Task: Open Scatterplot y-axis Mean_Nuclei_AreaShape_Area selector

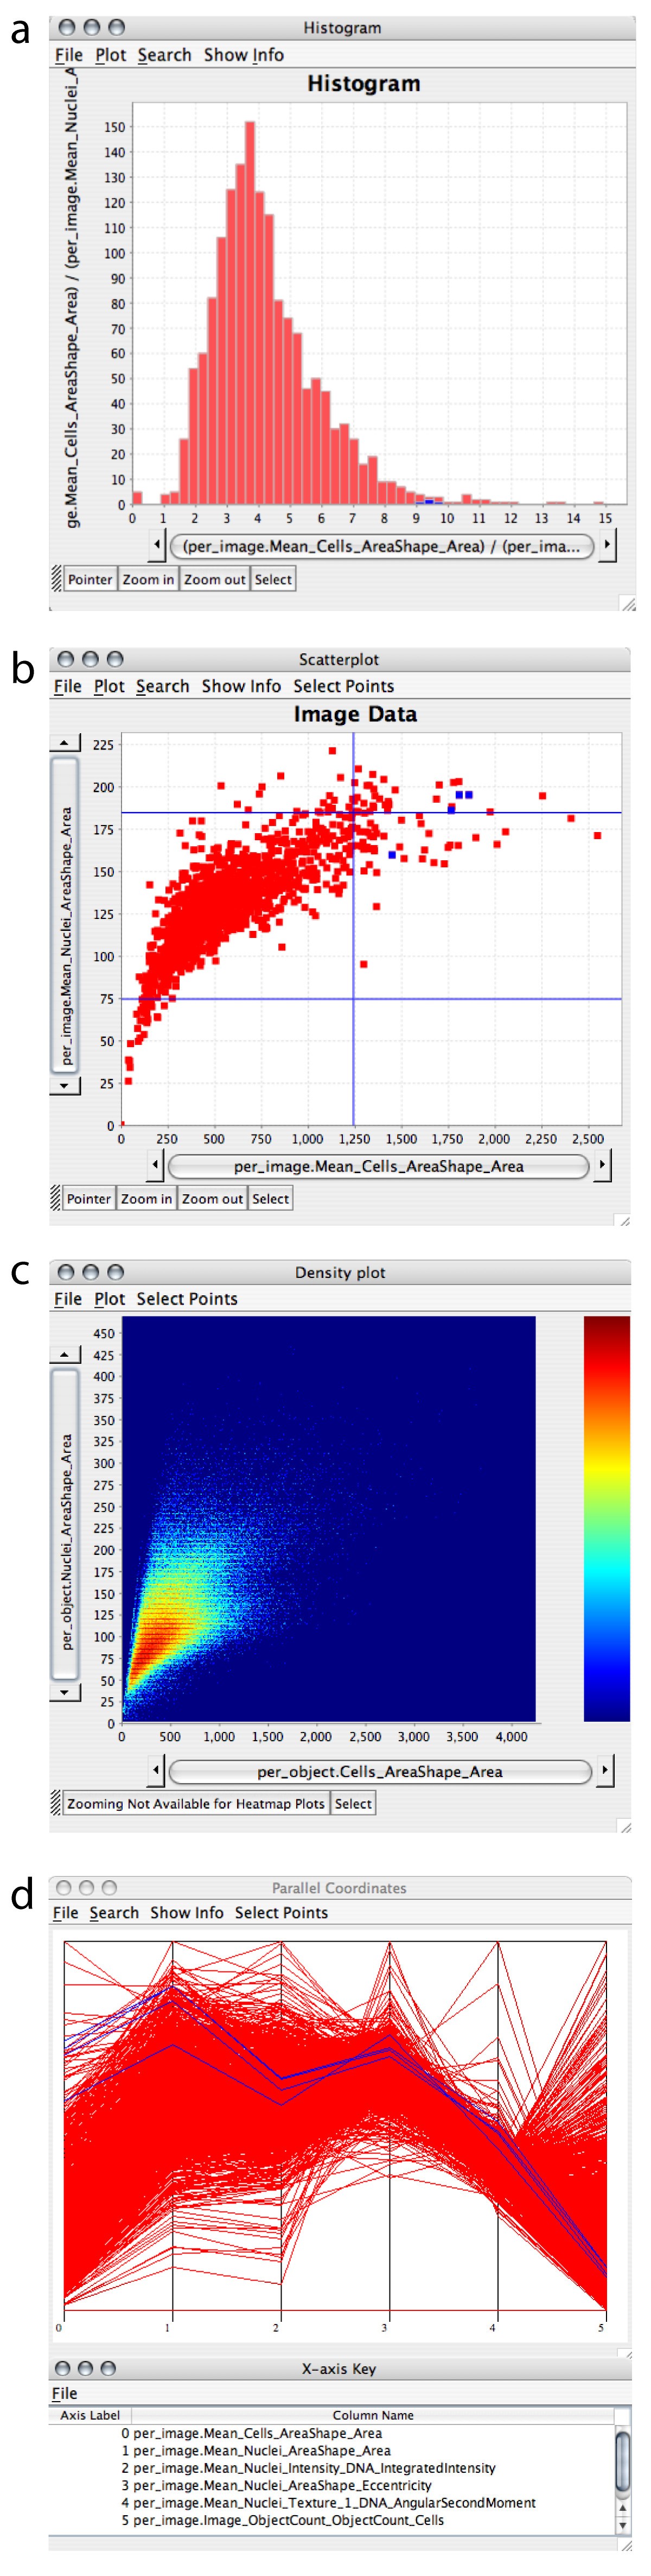Action: tap(65, 914)
